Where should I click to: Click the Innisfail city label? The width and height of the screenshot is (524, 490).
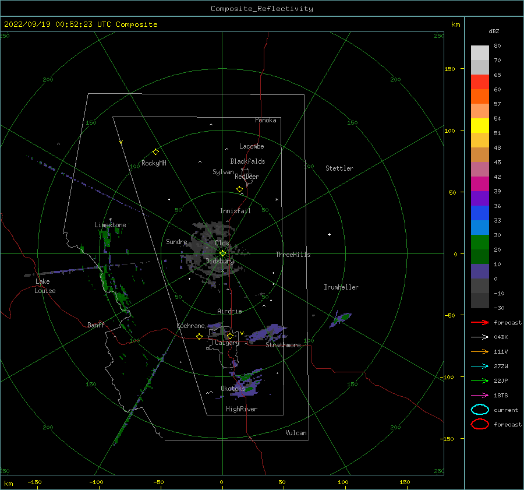click(x=235, y=211)
